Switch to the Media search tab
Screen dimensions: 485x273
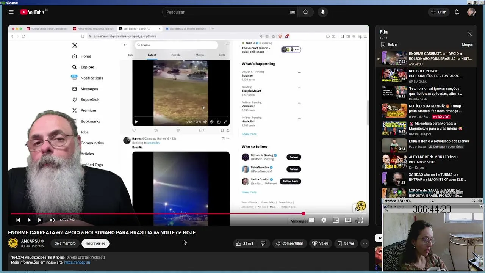[x=200, y=55]
